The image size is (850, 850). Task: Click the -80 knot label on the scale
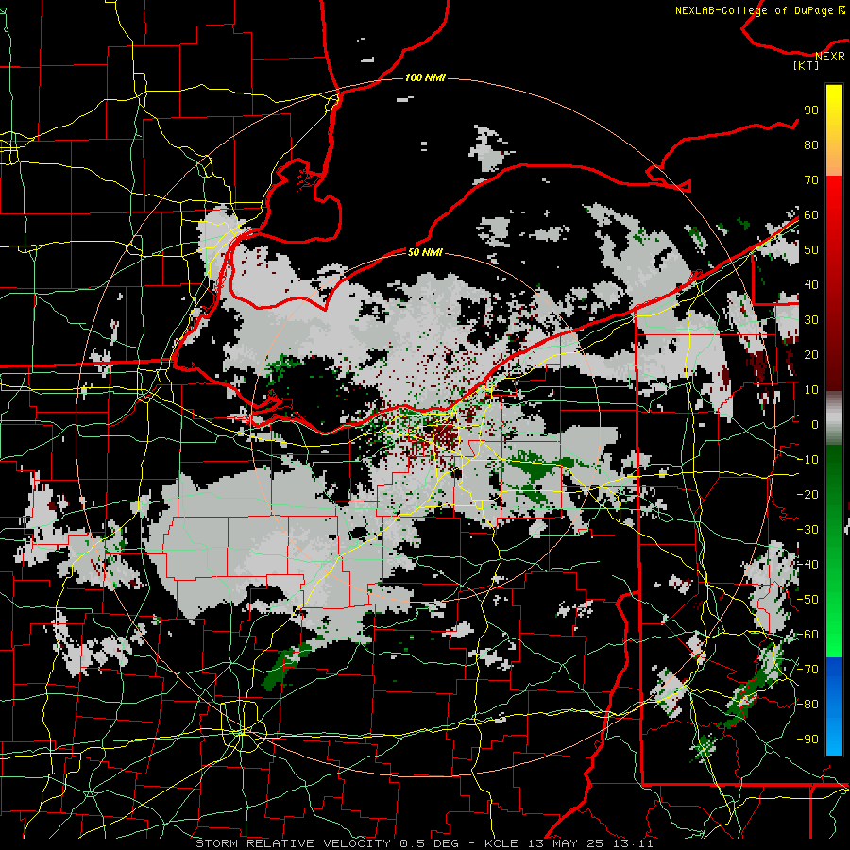(807, 705)
